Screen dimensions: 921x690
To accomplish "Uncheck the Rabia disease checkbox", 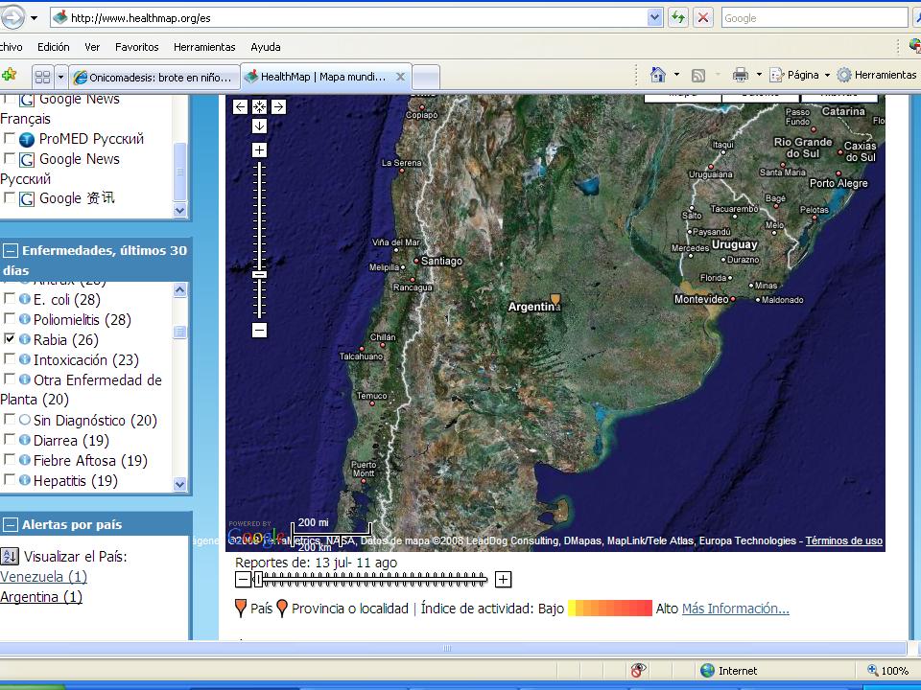I will tap(10, 339).
